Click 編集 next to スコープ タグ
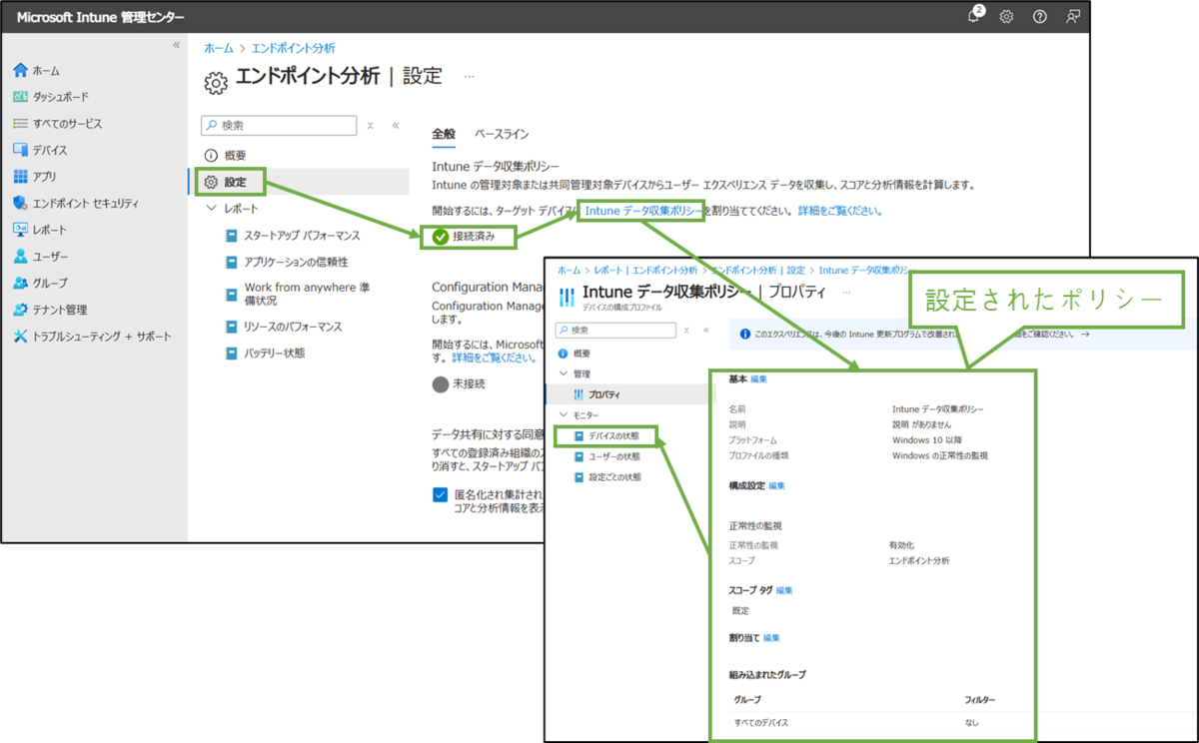The height and width of the screenshot is (743, 1199). point(783,590)
